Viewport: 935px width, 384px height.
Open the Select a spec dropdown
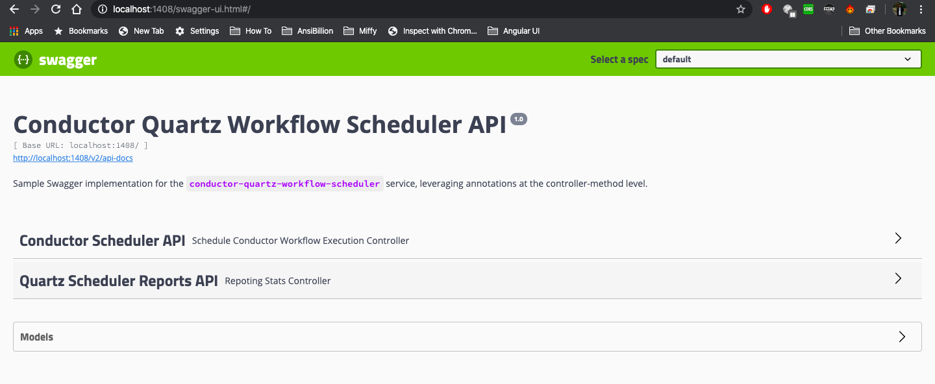tap(788, 59)
